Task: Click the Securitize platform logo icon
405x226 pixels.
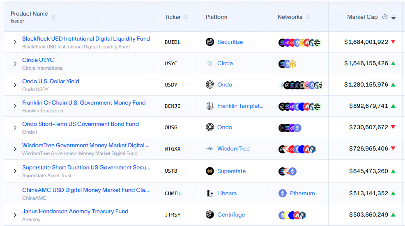Action: pos(210,42)
